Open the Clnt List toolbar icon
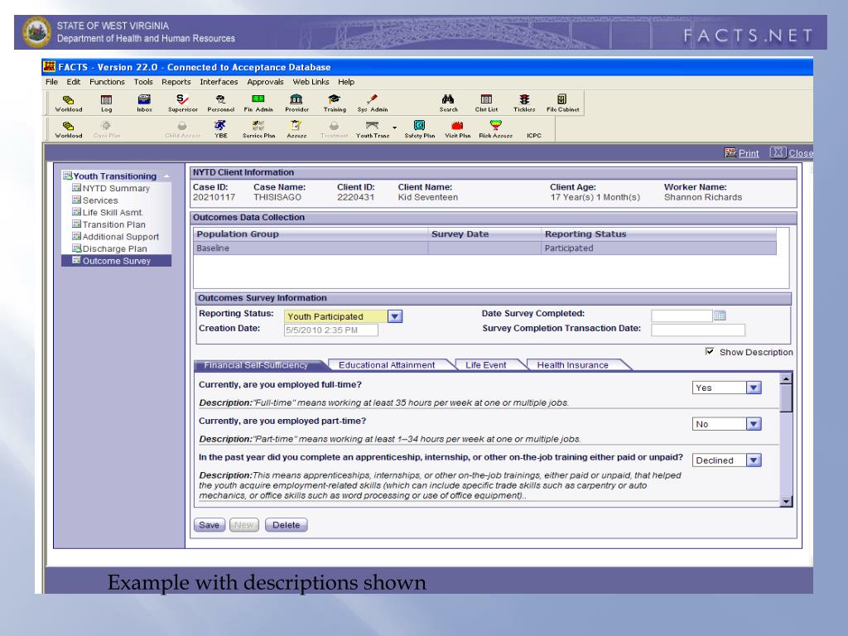The image size is (848, 636). click(486, 103)
